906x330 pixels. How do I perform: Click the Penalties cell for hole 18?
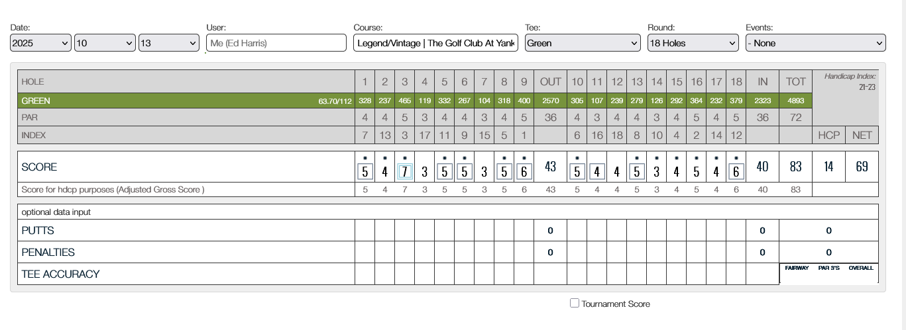(736, 252)
